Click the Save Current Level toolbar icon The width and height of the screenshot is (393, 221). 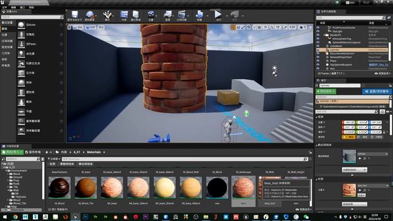pyautogui.click(x=75, y=15)
